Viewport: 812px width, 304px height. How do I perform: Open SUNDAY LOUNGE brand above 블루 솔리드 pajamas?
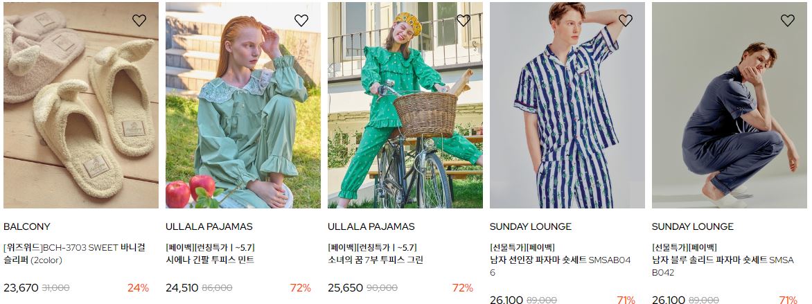click(693, 226)
